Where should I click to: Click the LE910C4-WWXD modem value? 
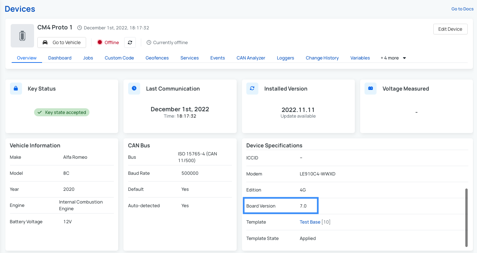pyautogui.click(x=317, y=174)
